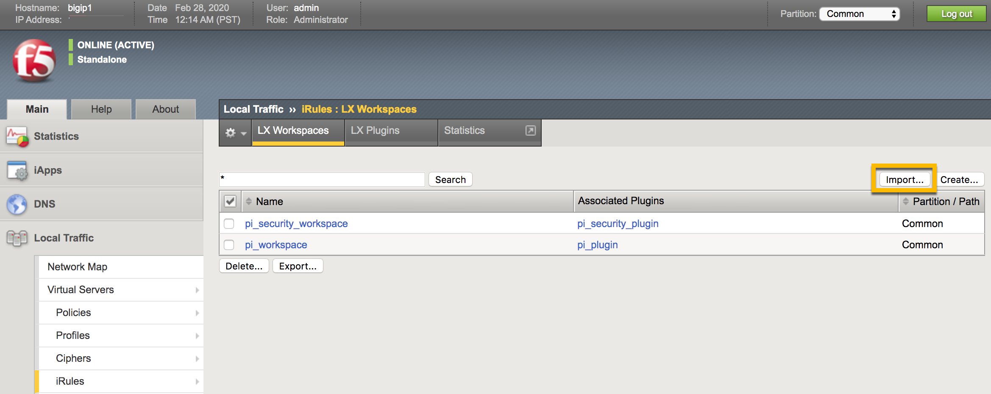This screenshot has height=394, width=991.
Task: Click Common in the pi_workspace row
Action: tap(922, 245)
